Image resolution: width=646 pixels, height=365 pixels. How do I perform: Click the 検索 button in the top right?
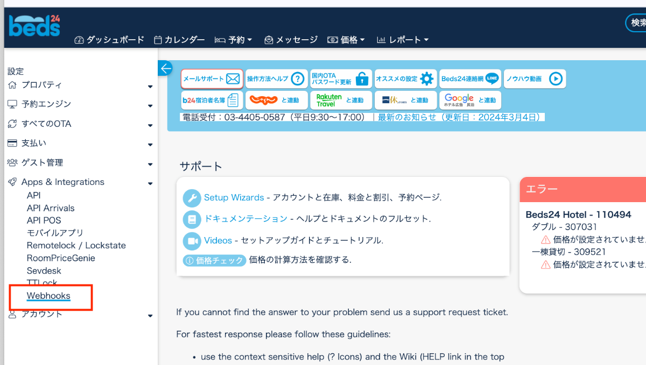pyautogui.click(x=638, y=23)
